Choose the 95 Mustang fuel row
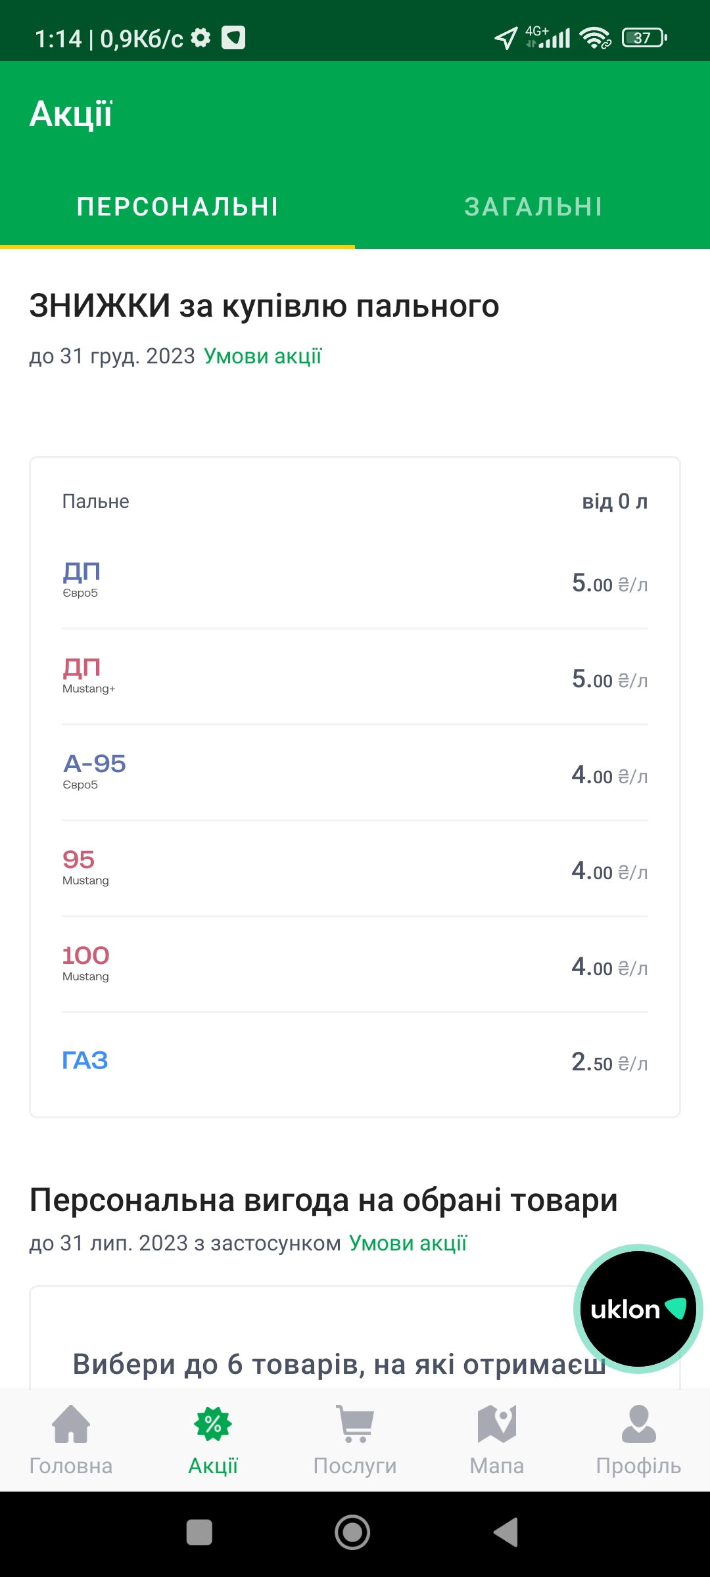Image resolution: width=710 pixels, height=1577 pixels. (355, 869)
